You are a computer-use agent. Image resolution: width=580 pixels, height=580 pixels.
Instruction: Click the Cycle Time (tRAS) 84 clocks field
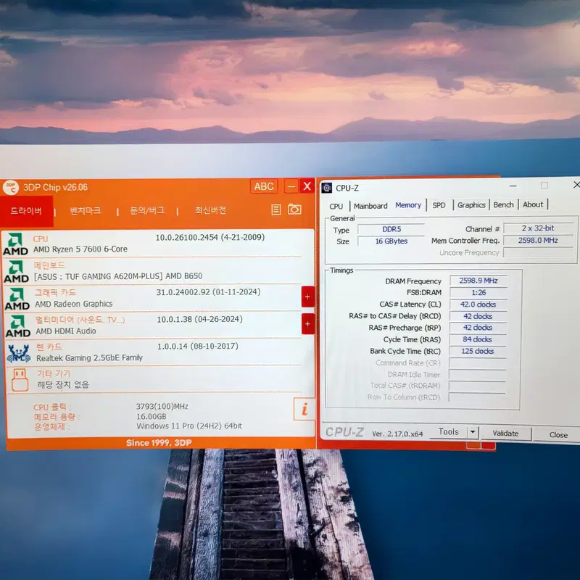(478, 339)
